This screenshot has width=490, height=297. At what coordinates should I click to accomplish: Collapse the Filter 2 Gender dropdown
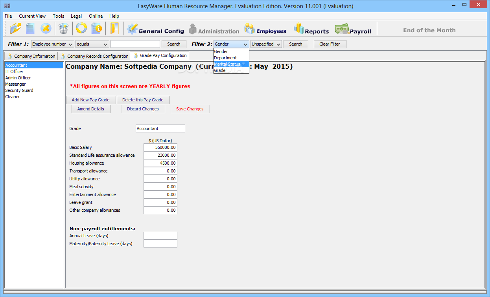tap(231, 44)
